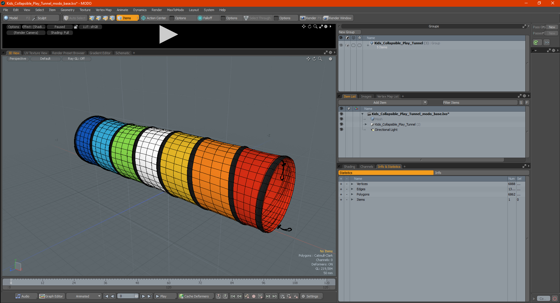Expand the Kids_Collapsible_Play_Tunnel group
Screen dimensions: 560x303
click(x=368, y=45)
